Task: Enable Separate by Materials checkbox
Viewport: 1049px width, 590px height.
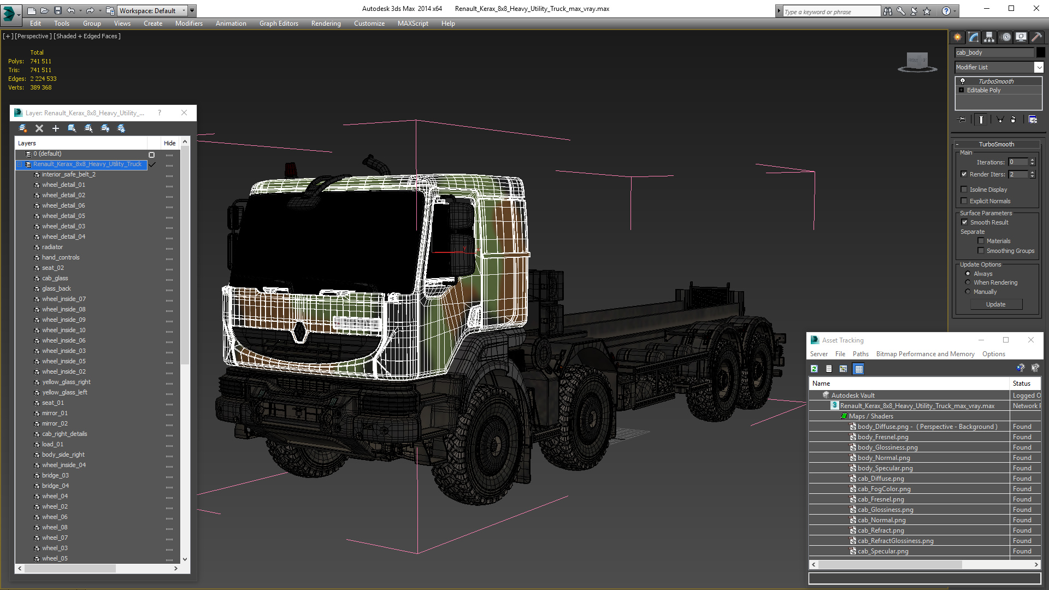Action: 981,241
